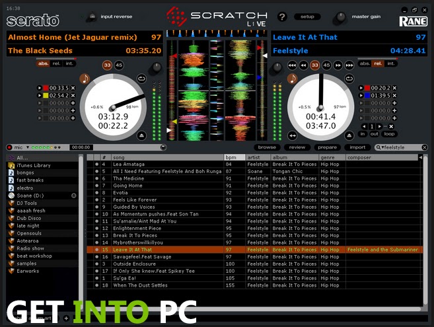
Task: Toggle repeat loop icon on left deck
Action: [x=142, y=79]
